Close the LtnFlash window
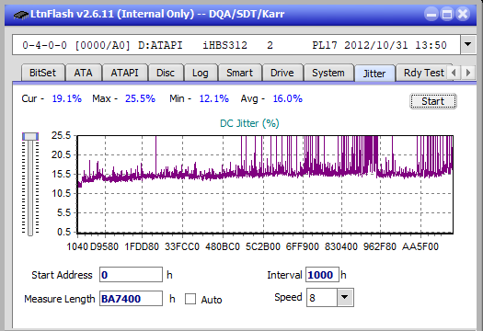This screenshot has height=331, width=483. (x=463, y=14)
